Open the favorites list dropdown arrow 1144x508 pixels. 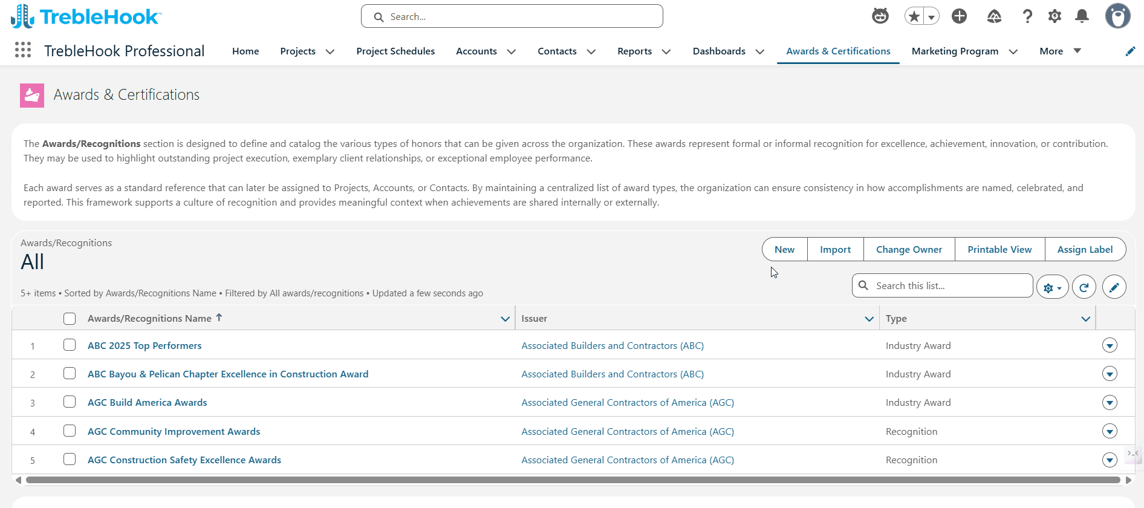pos(932,16)
